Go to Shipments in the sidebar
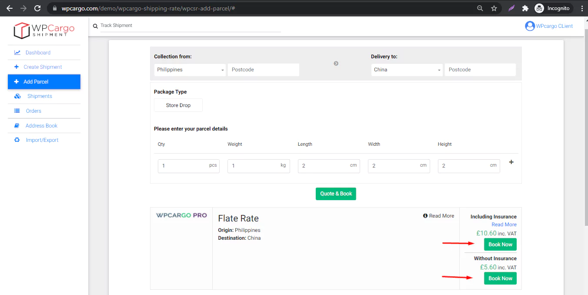 [x=40, y=96]
